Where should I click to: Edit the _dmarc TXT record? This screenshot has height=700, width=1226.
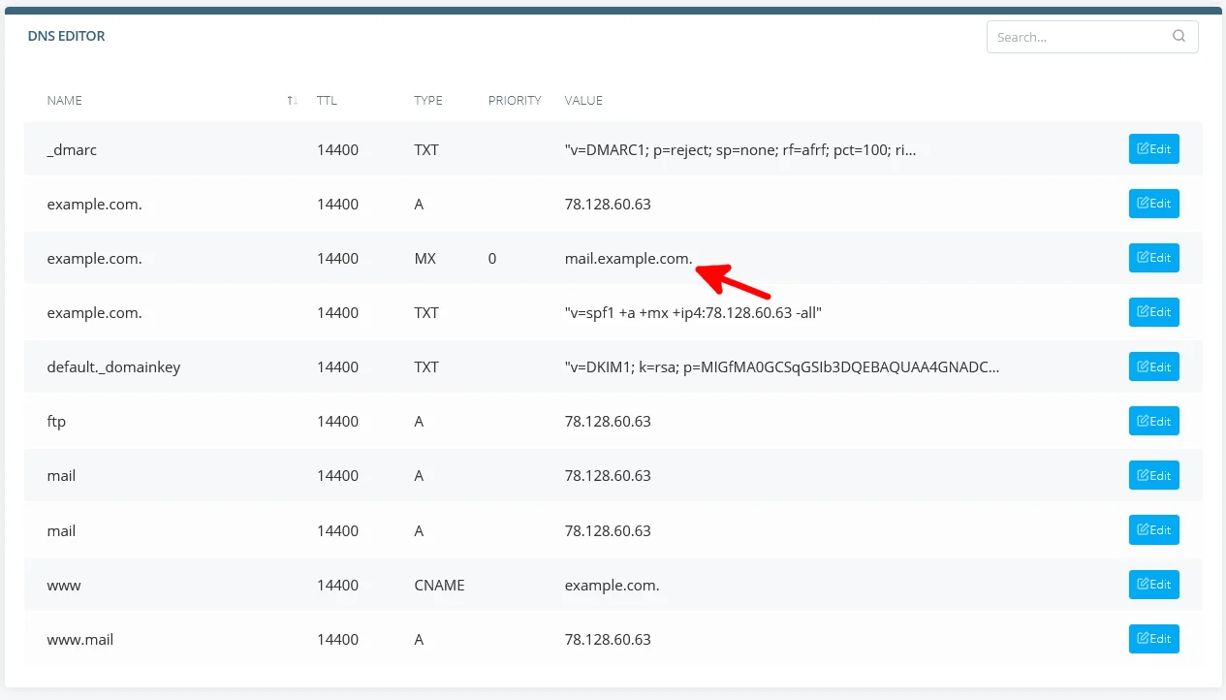(x=1153, y=149)
